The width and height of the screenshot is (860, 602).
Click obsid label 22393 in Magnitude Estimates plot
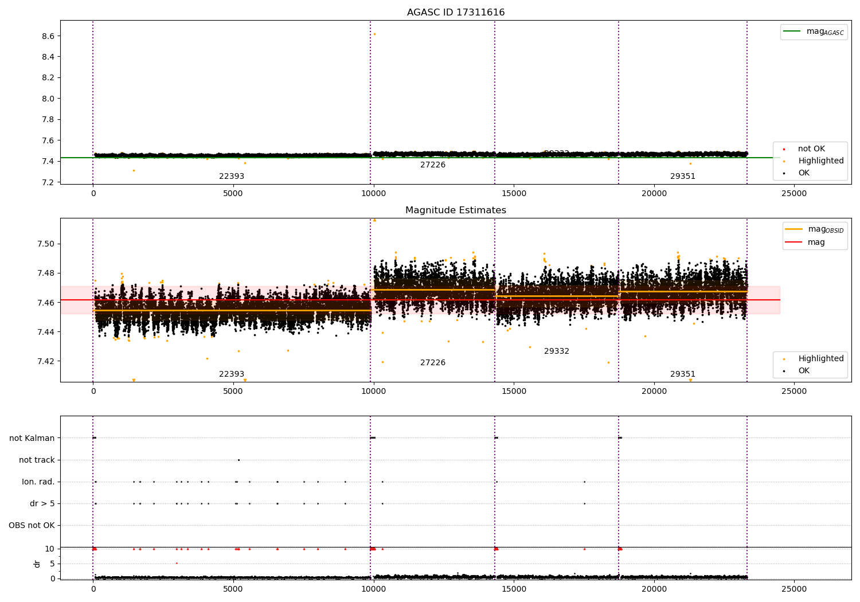232,374
